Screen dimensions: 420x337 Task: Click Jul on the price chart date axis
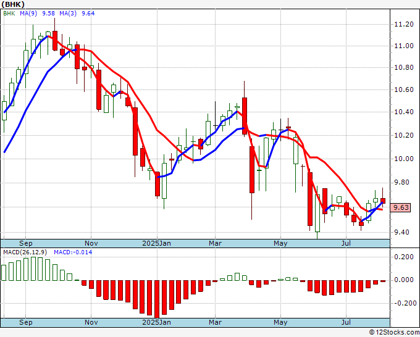(x=346, y=243)
